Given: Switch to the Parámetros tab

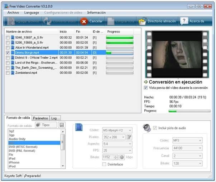Looking at the screenshot, I should point(40,118).
